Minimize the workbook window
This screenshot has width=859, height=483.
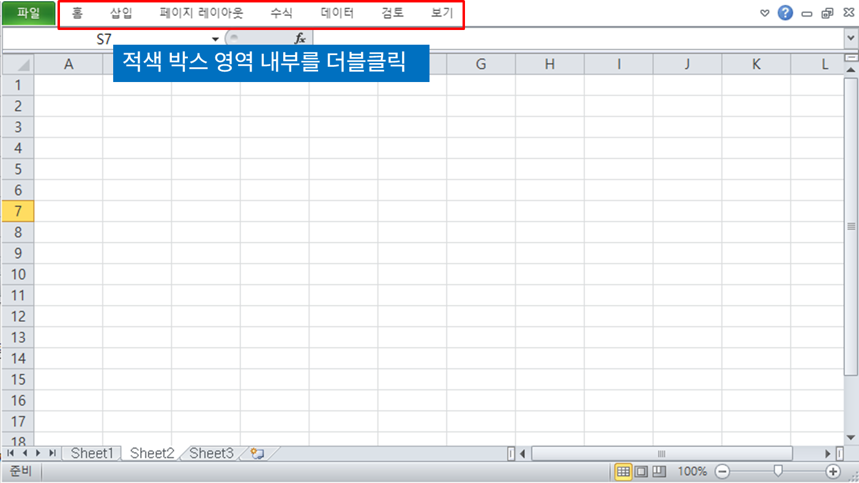[807, 13]
